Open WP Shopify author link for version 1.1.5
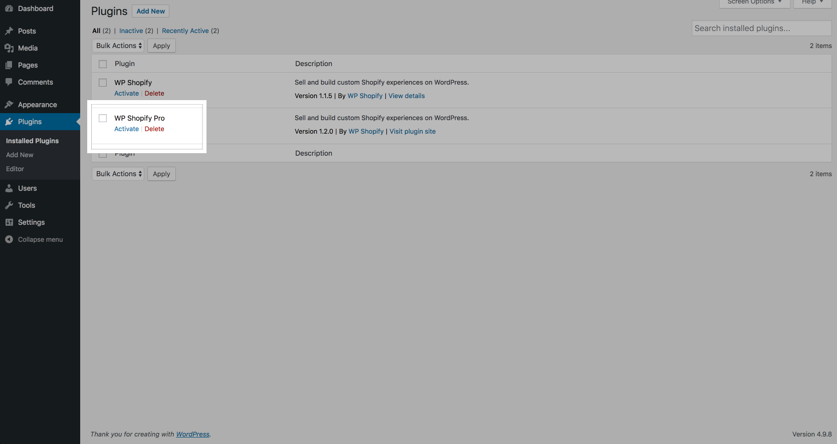 pyautogui.click(x=365, y=96)
